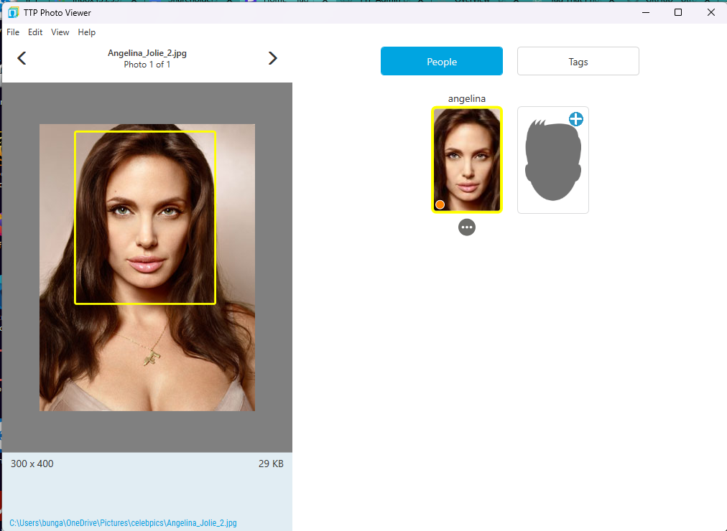Screen dimensions: 727x531
Task: Open the Edit menu
Action: click(34, 32)
